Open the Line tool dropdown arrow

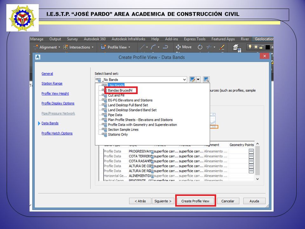click(x=147, y=47)
